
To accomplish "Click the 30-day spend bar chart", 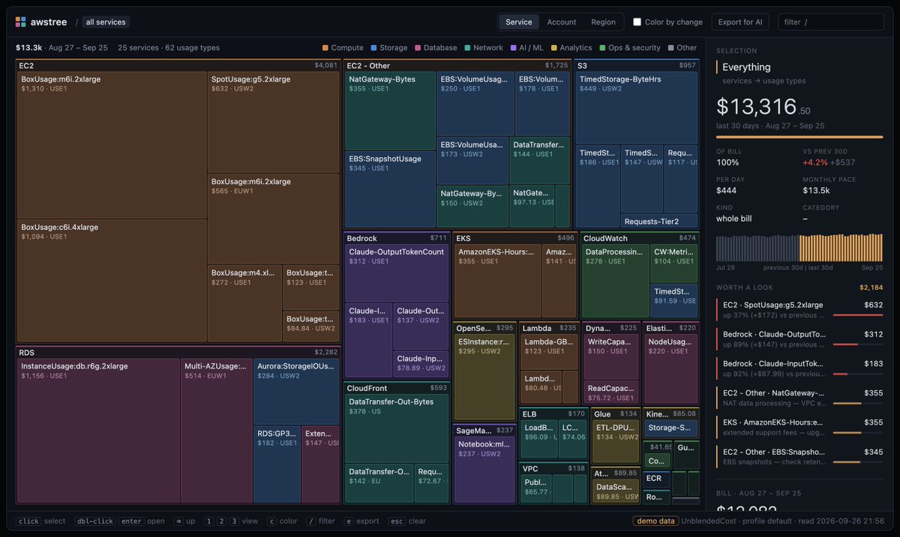I will pos(799,247).
